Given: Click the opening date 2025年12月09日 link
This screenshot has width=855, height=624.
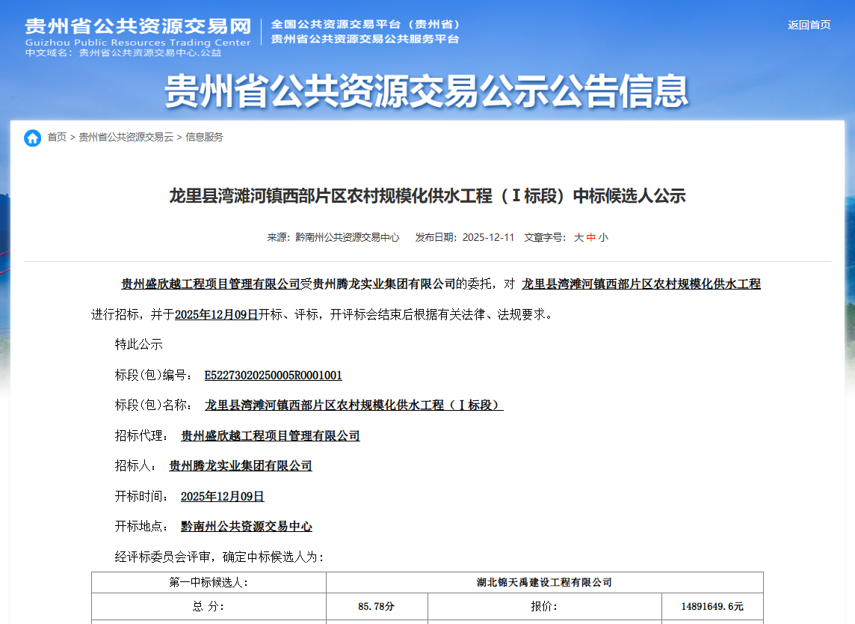Looking at the screenshot, I should (222, 496).
